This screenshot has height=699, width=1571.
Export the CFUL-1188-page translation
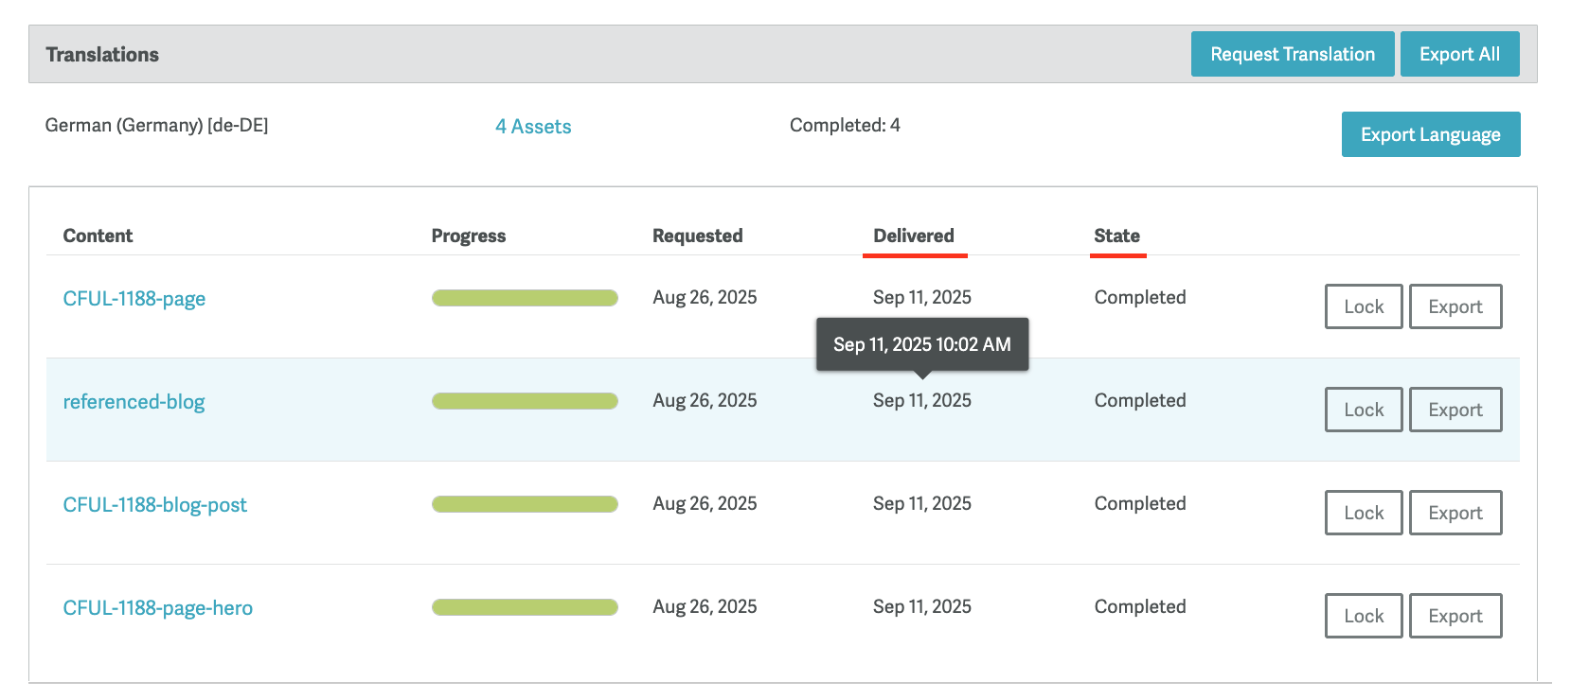point(1455,306)
